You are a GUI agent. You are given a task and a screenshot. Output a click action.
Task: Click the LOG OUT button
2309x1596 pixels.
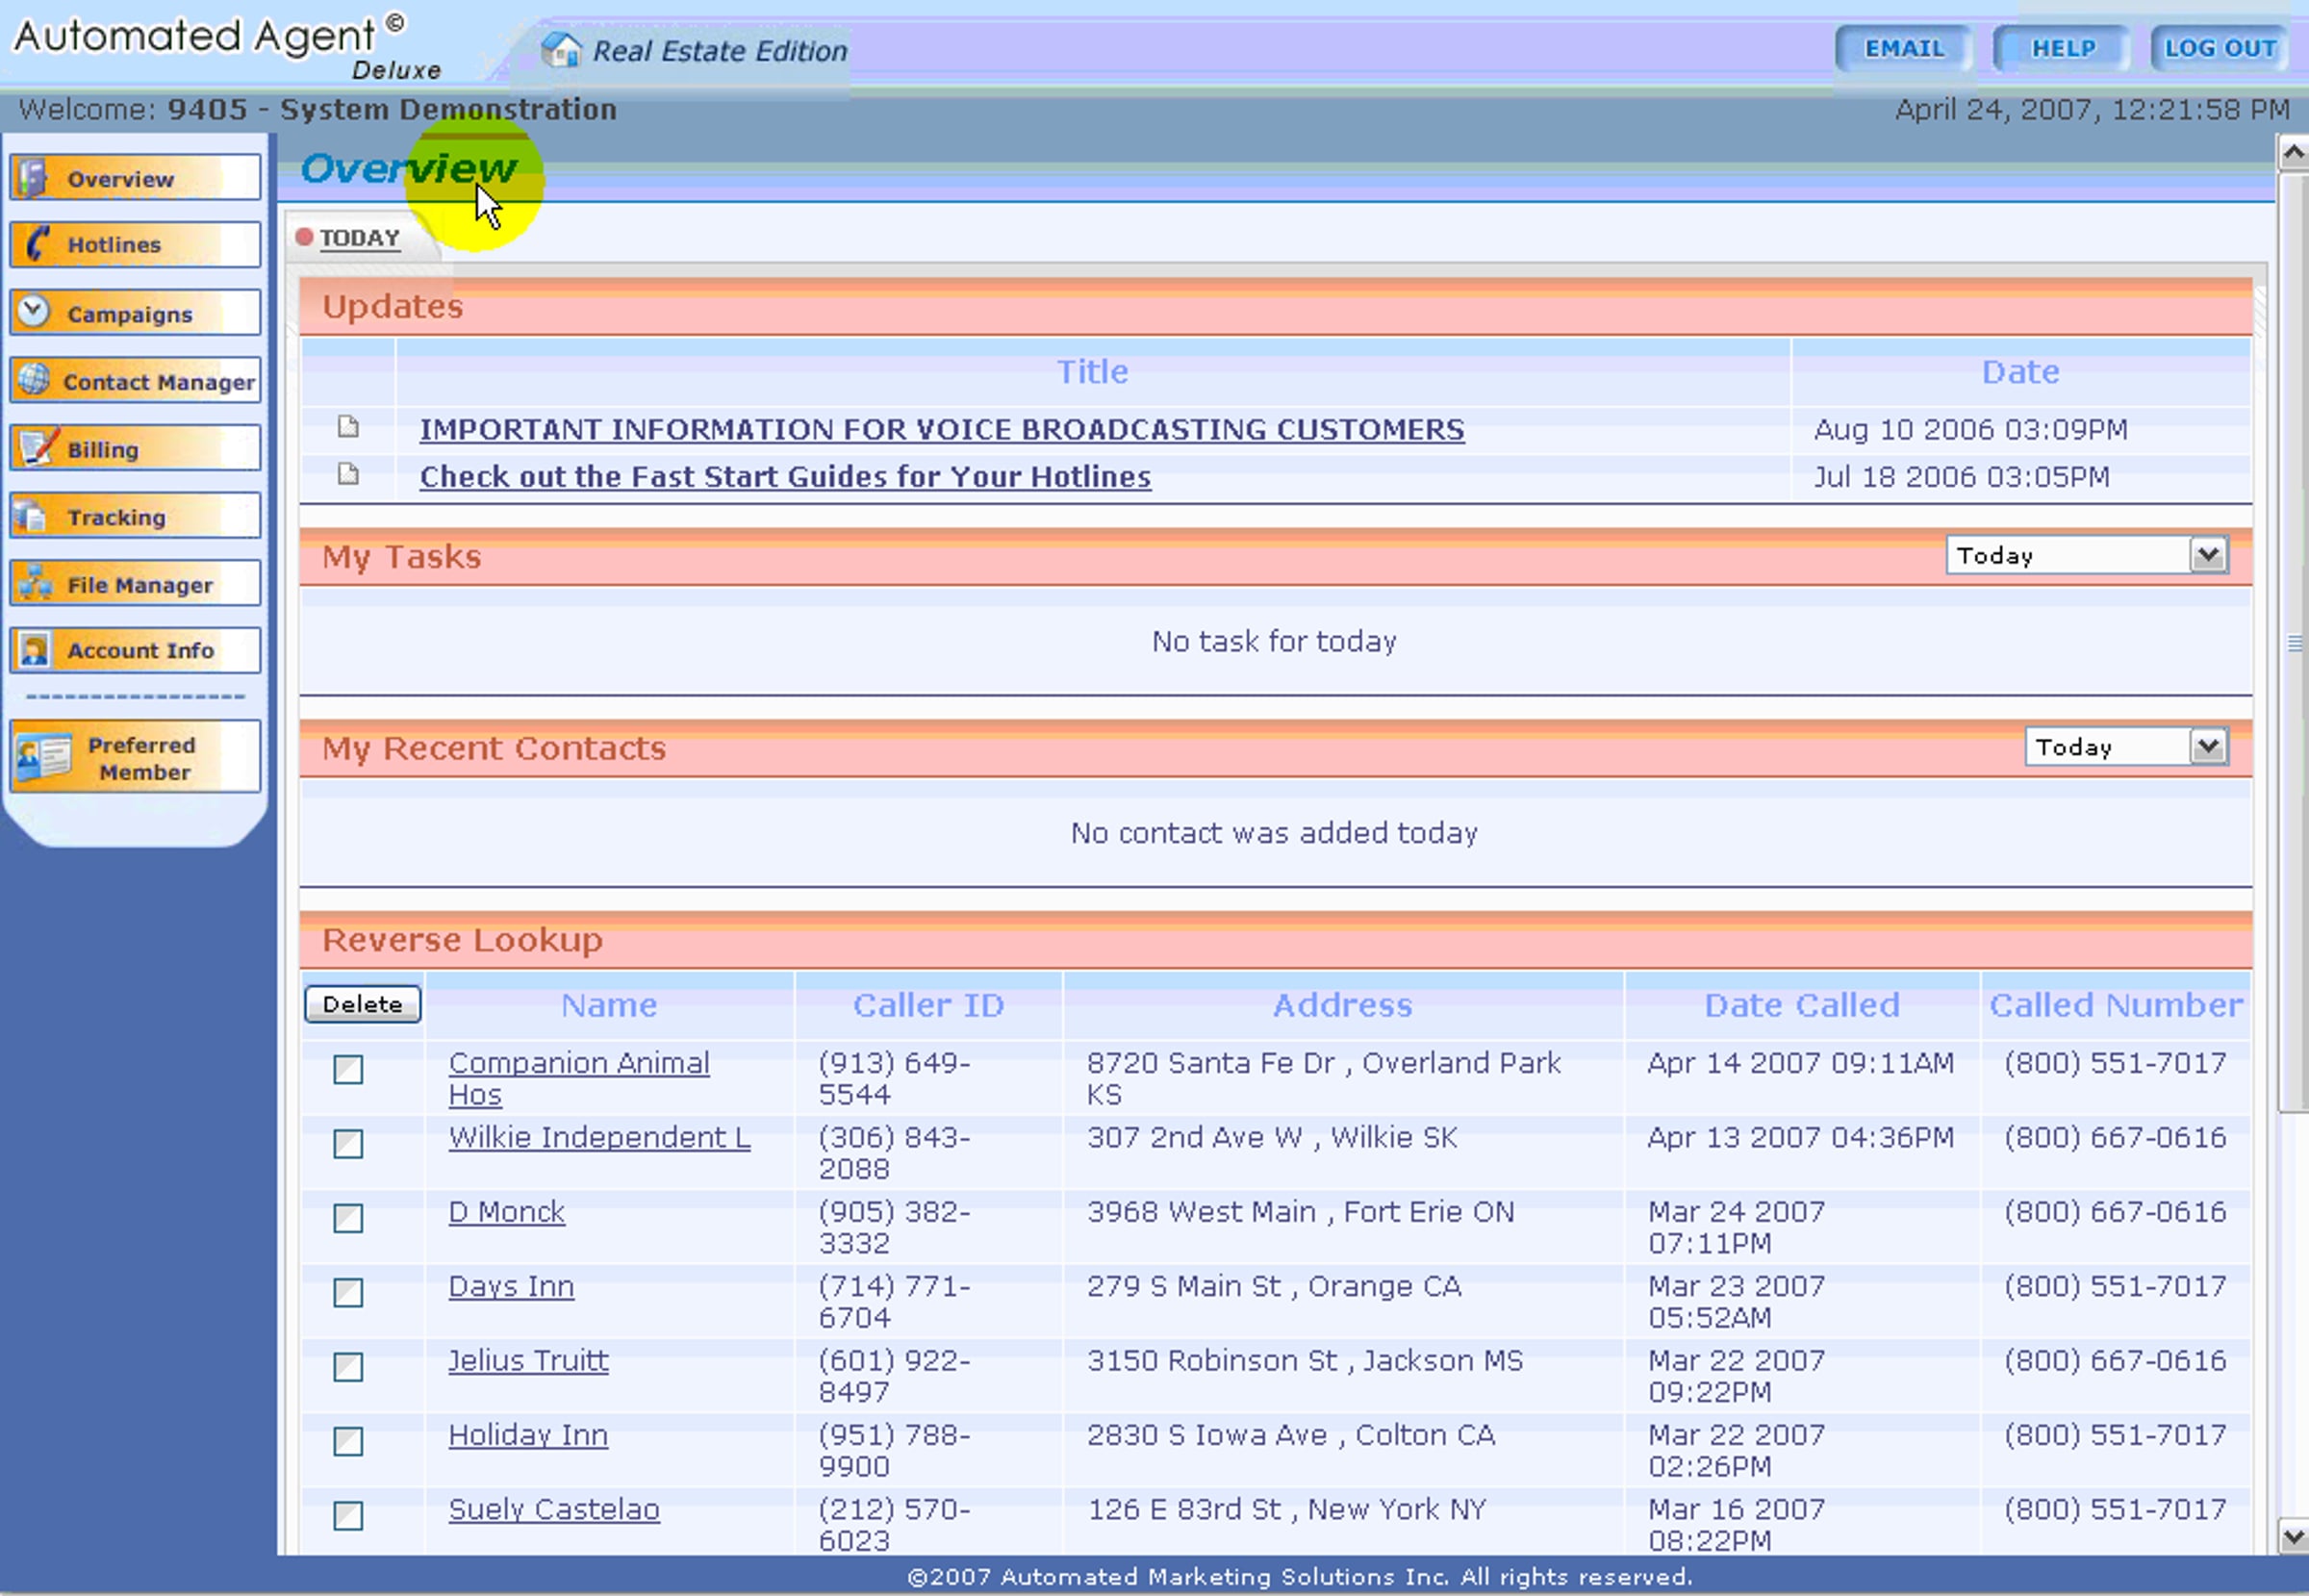(2219, 48)
